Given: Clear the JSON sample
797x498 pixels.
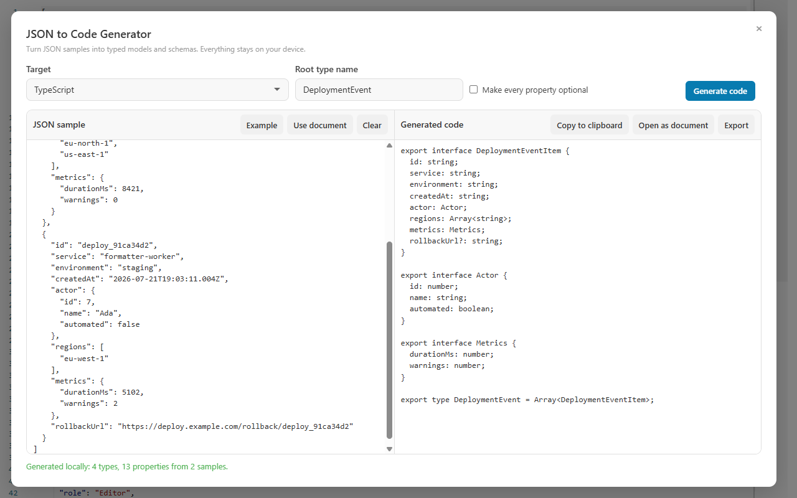Looking at the screenshot, I should [372, 125].
